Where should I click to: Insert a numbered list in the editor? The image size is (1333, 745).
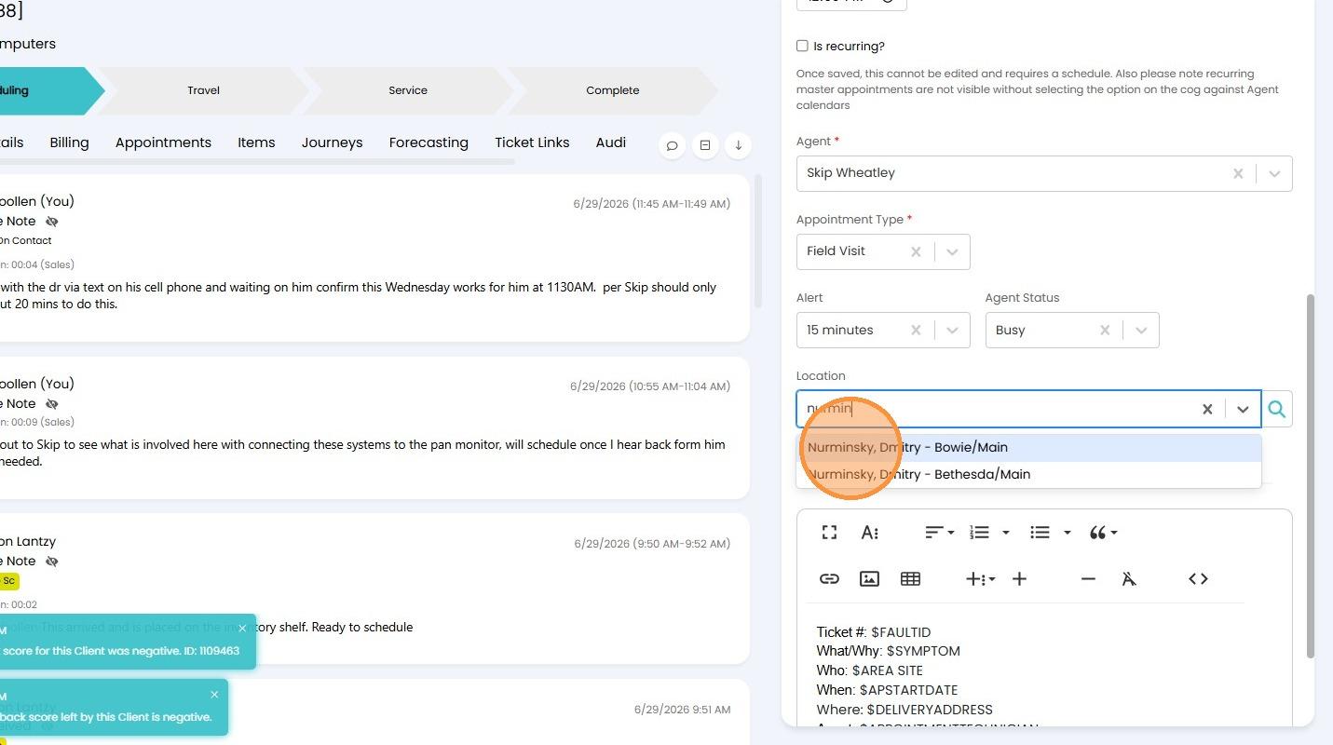pyautogui.click(x=979, y=533)
